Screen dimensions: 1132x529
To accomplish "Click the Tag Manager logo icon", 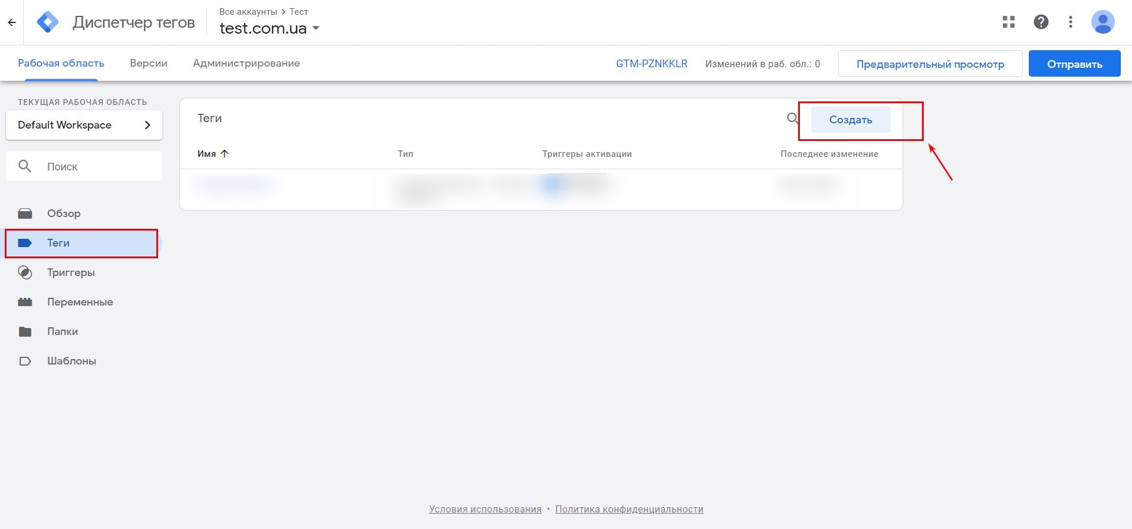I will (x=48, y=22).
